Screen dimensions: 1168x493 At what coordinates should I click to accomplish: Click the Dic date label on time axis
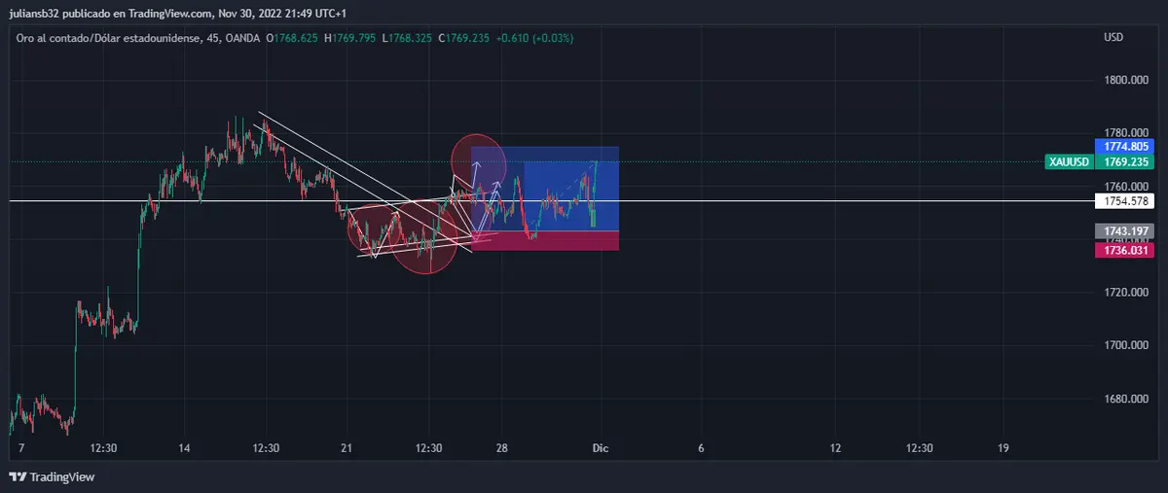tap(601, 448)
